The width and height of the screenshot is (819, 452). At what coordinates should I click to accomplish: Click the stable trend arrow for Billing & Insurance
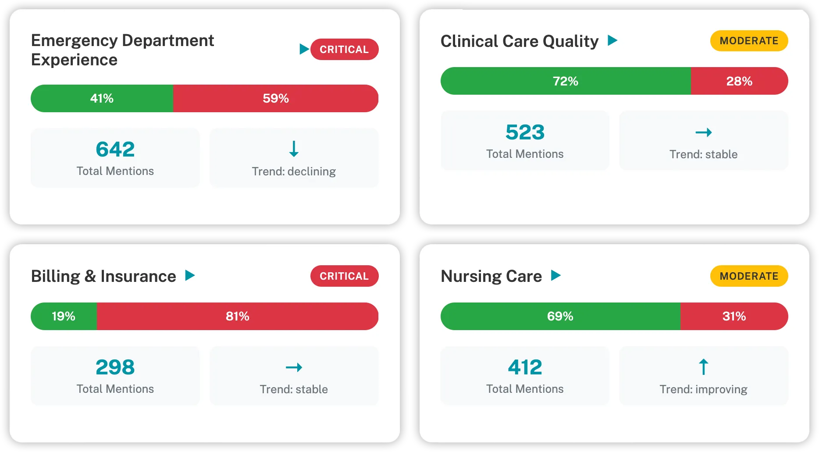pos(293,367)
